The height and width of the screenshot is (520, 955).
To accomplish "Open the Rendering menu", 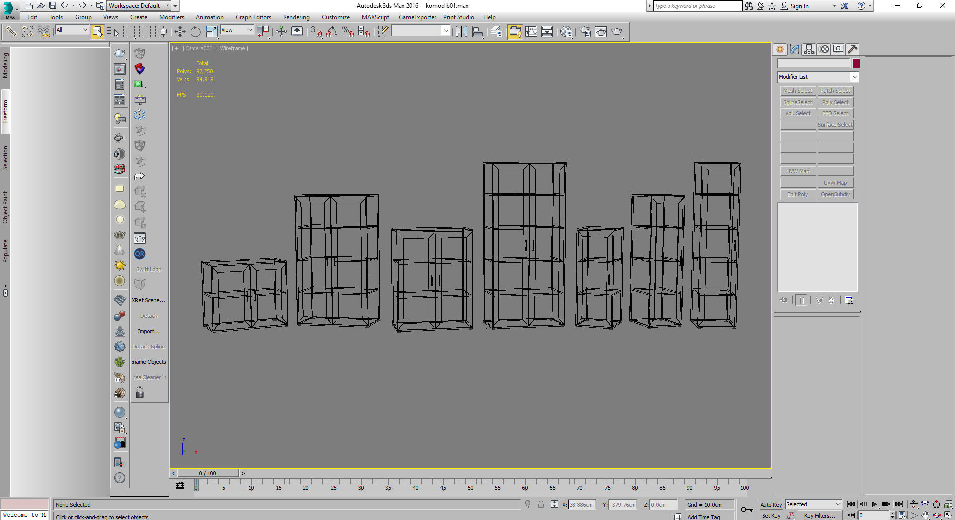I will 296,17.
